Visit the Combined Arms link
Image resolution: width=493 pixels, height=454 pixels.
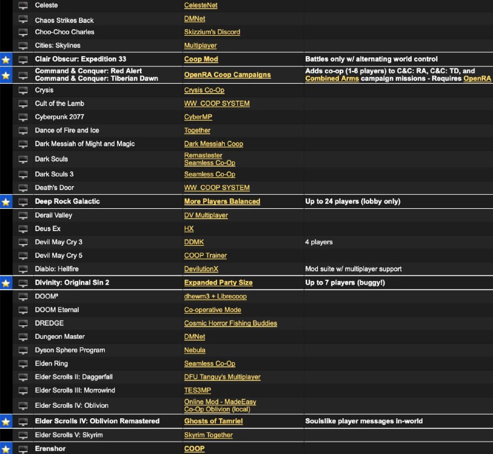click(331, 79)
